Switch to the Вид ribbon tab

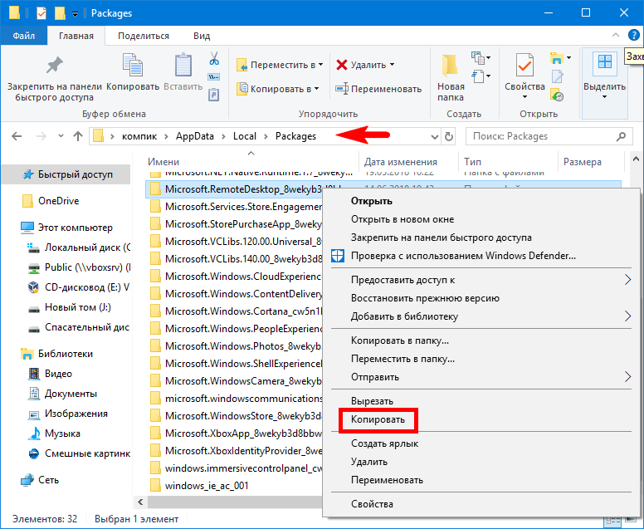(202, 36)
